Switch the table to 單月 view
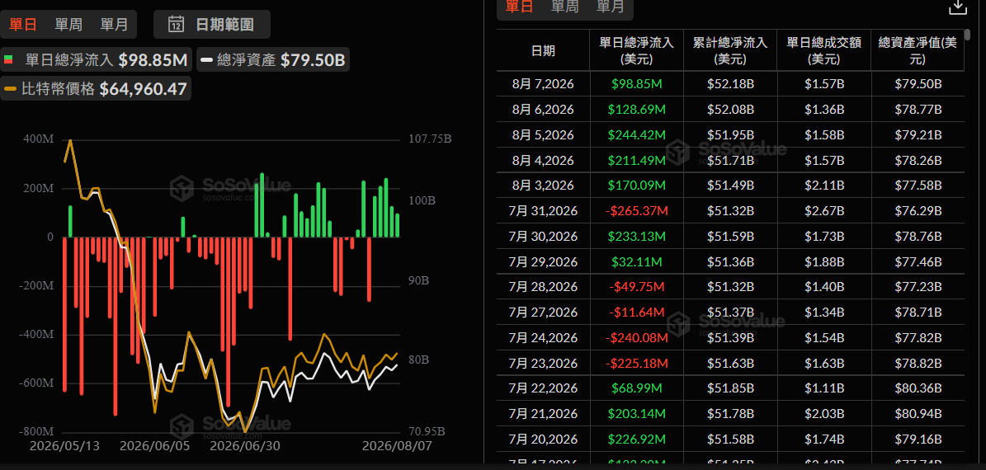 tap(611, 7)
